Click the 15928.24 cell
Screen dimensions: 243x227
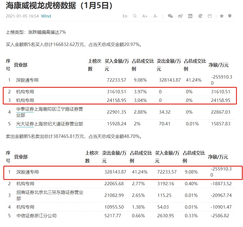[x=116, y=124]
